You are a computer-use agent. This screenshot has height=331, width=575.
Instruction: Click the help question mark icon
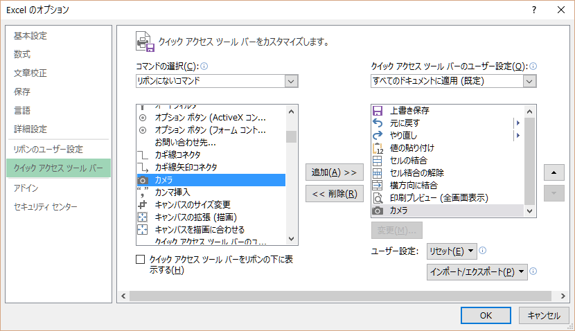pyautogui.click(x=534, y=10)
